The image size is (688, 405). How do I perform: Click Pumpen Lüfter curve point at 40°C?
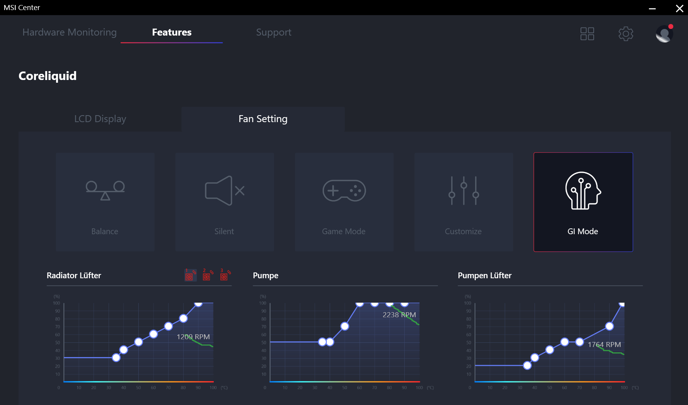point(535,358)
